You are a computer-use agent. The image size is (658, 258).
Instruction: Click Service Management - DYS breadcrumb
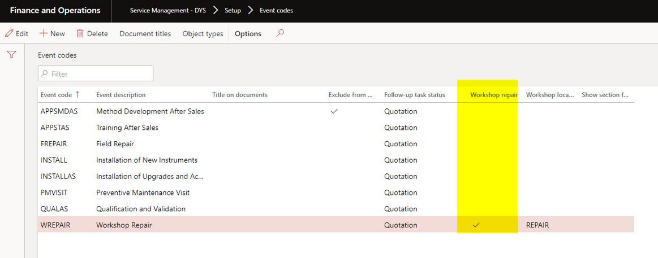[x=167, y=10]
